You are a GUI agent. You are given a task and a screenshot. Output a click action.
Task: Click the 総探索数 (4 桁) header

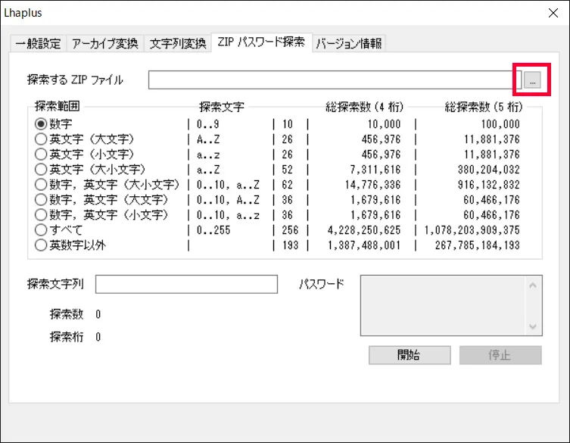364,107
